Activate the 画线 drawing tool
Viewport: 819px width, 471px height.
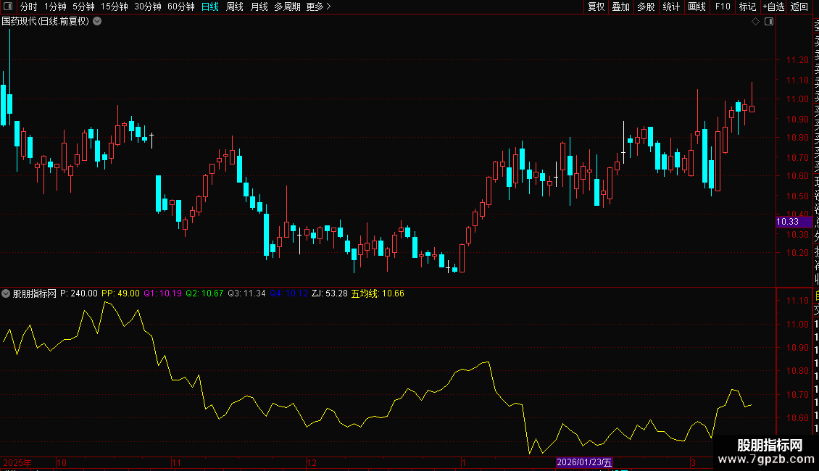697,7
